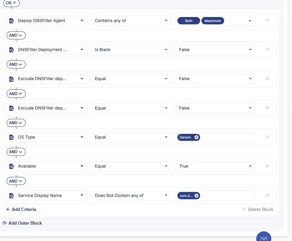This screenshot has height=241, width=292.
Task: Remove com.d... tag from Service Display Name
Action: tap(196, 196)
